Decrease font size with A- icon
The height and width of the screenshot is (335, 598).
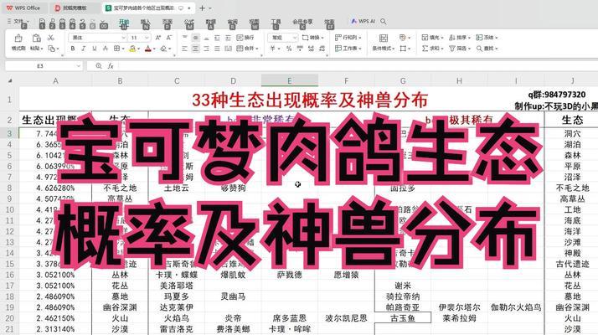(169, 38)
